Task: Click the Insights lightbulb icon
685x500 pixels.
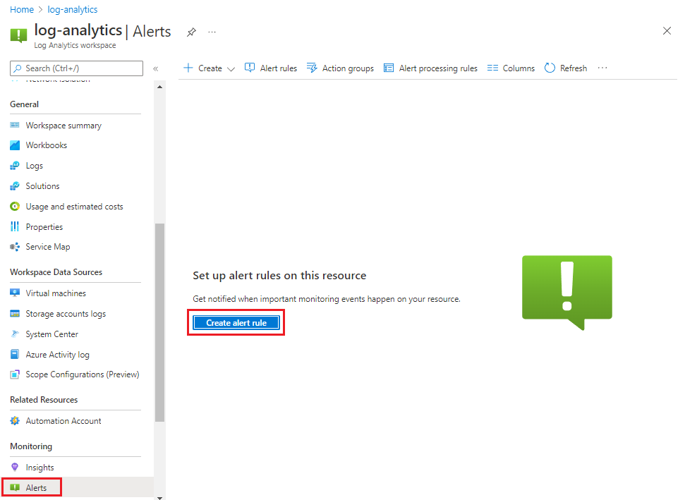Action: (x=15, y=468)
